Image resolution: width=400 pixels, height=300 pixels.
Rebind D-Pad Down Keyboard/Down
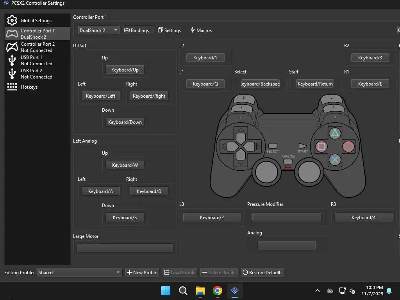[125, 122]
